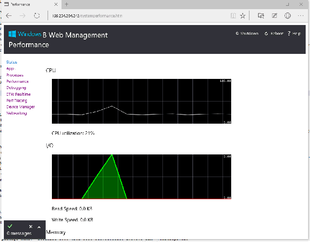This screenshot has width=310, height=242.
Task: Open the Debugging page link
Action: point(16,88)
